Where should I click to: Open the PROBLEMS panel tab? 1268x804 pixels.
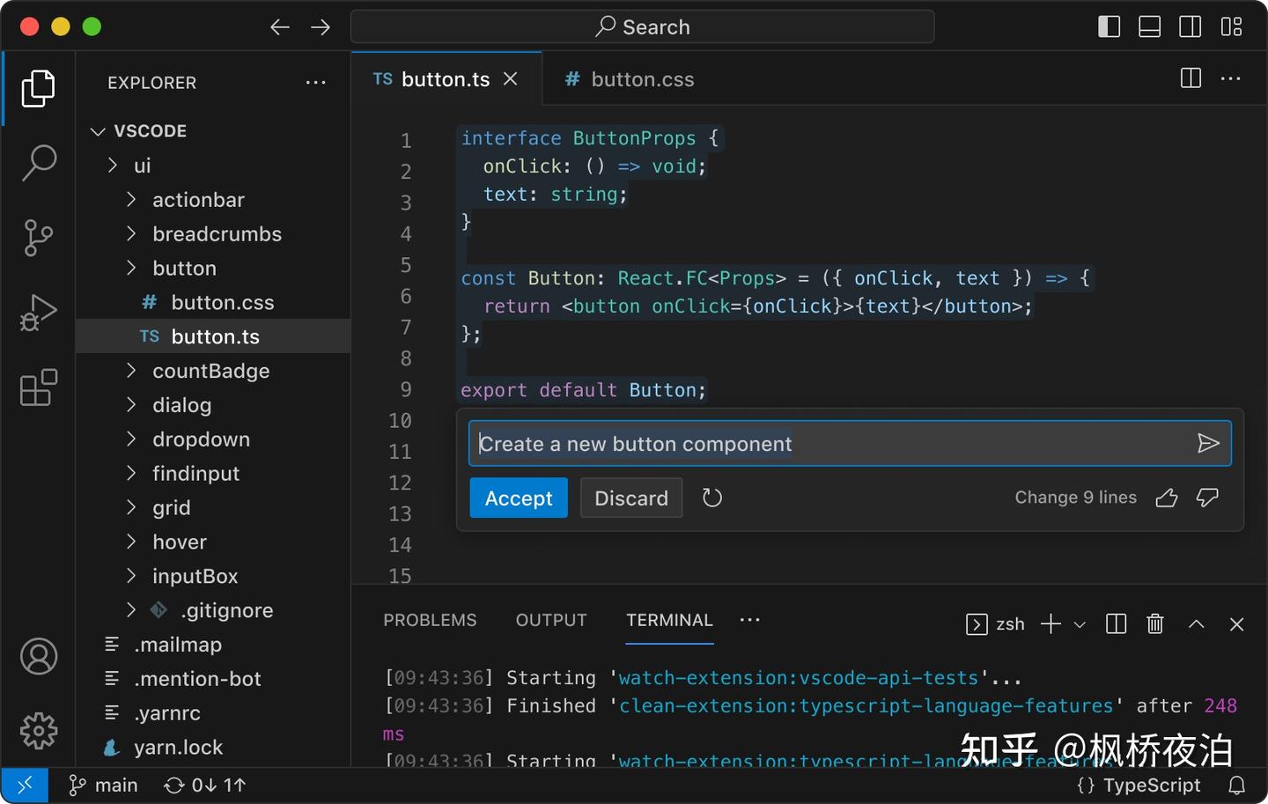(430, 620)
